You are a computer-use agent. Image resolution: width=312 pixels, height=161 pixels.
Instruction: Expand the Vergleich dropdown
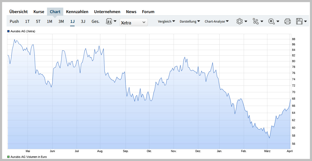tap(167, 21)
